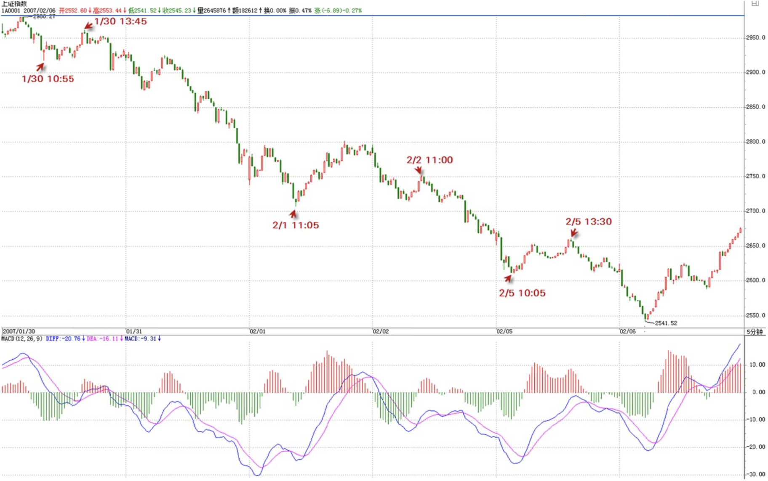Click the 1A0001 stock code label
Viewport: 768px width, 481px height.
11,11
